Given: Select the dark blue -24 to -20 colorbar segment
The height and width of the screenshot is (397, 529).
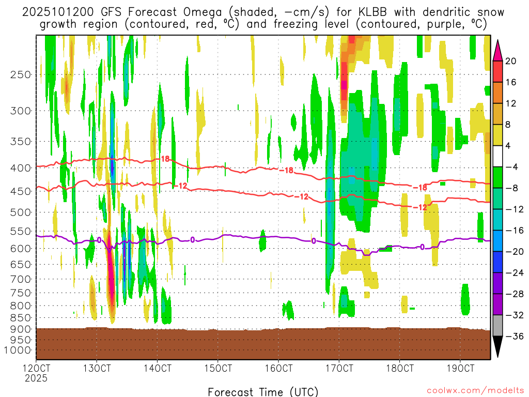Looking at the screenshot, I should 498,262.
